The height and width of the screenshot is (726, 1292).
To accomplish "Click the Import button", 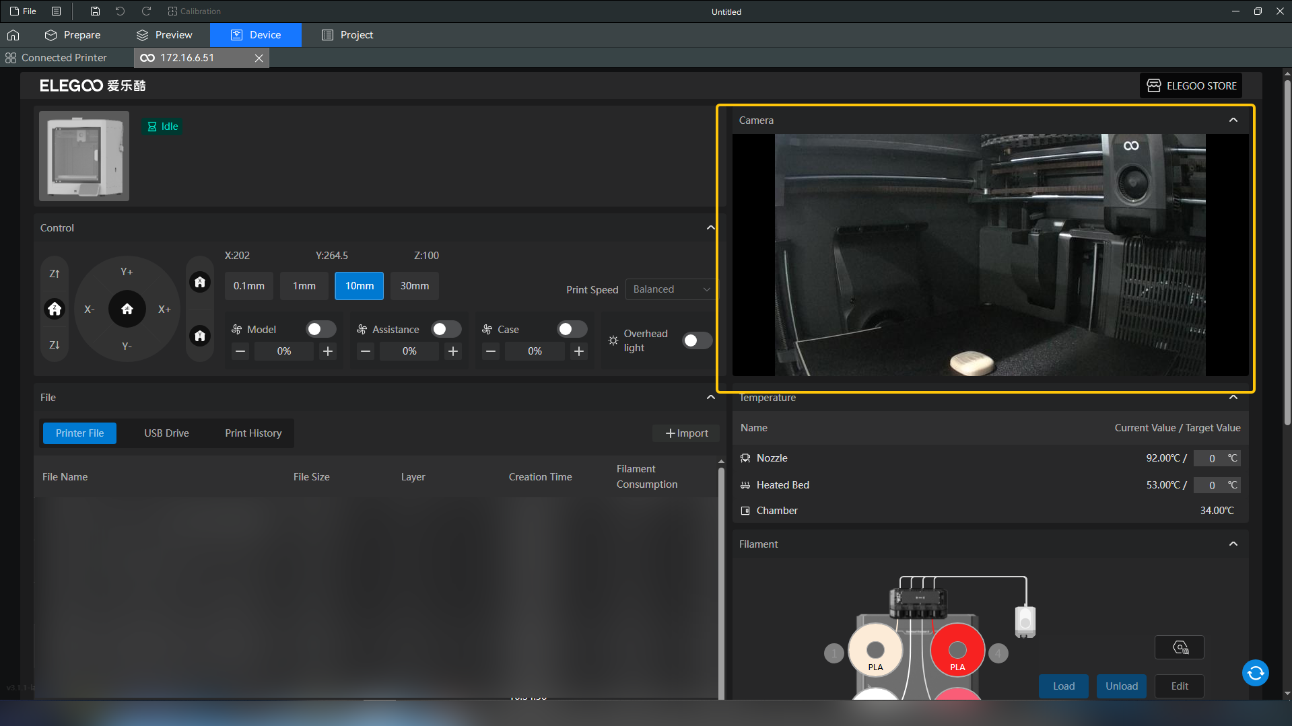I will (x=686, y=433).
